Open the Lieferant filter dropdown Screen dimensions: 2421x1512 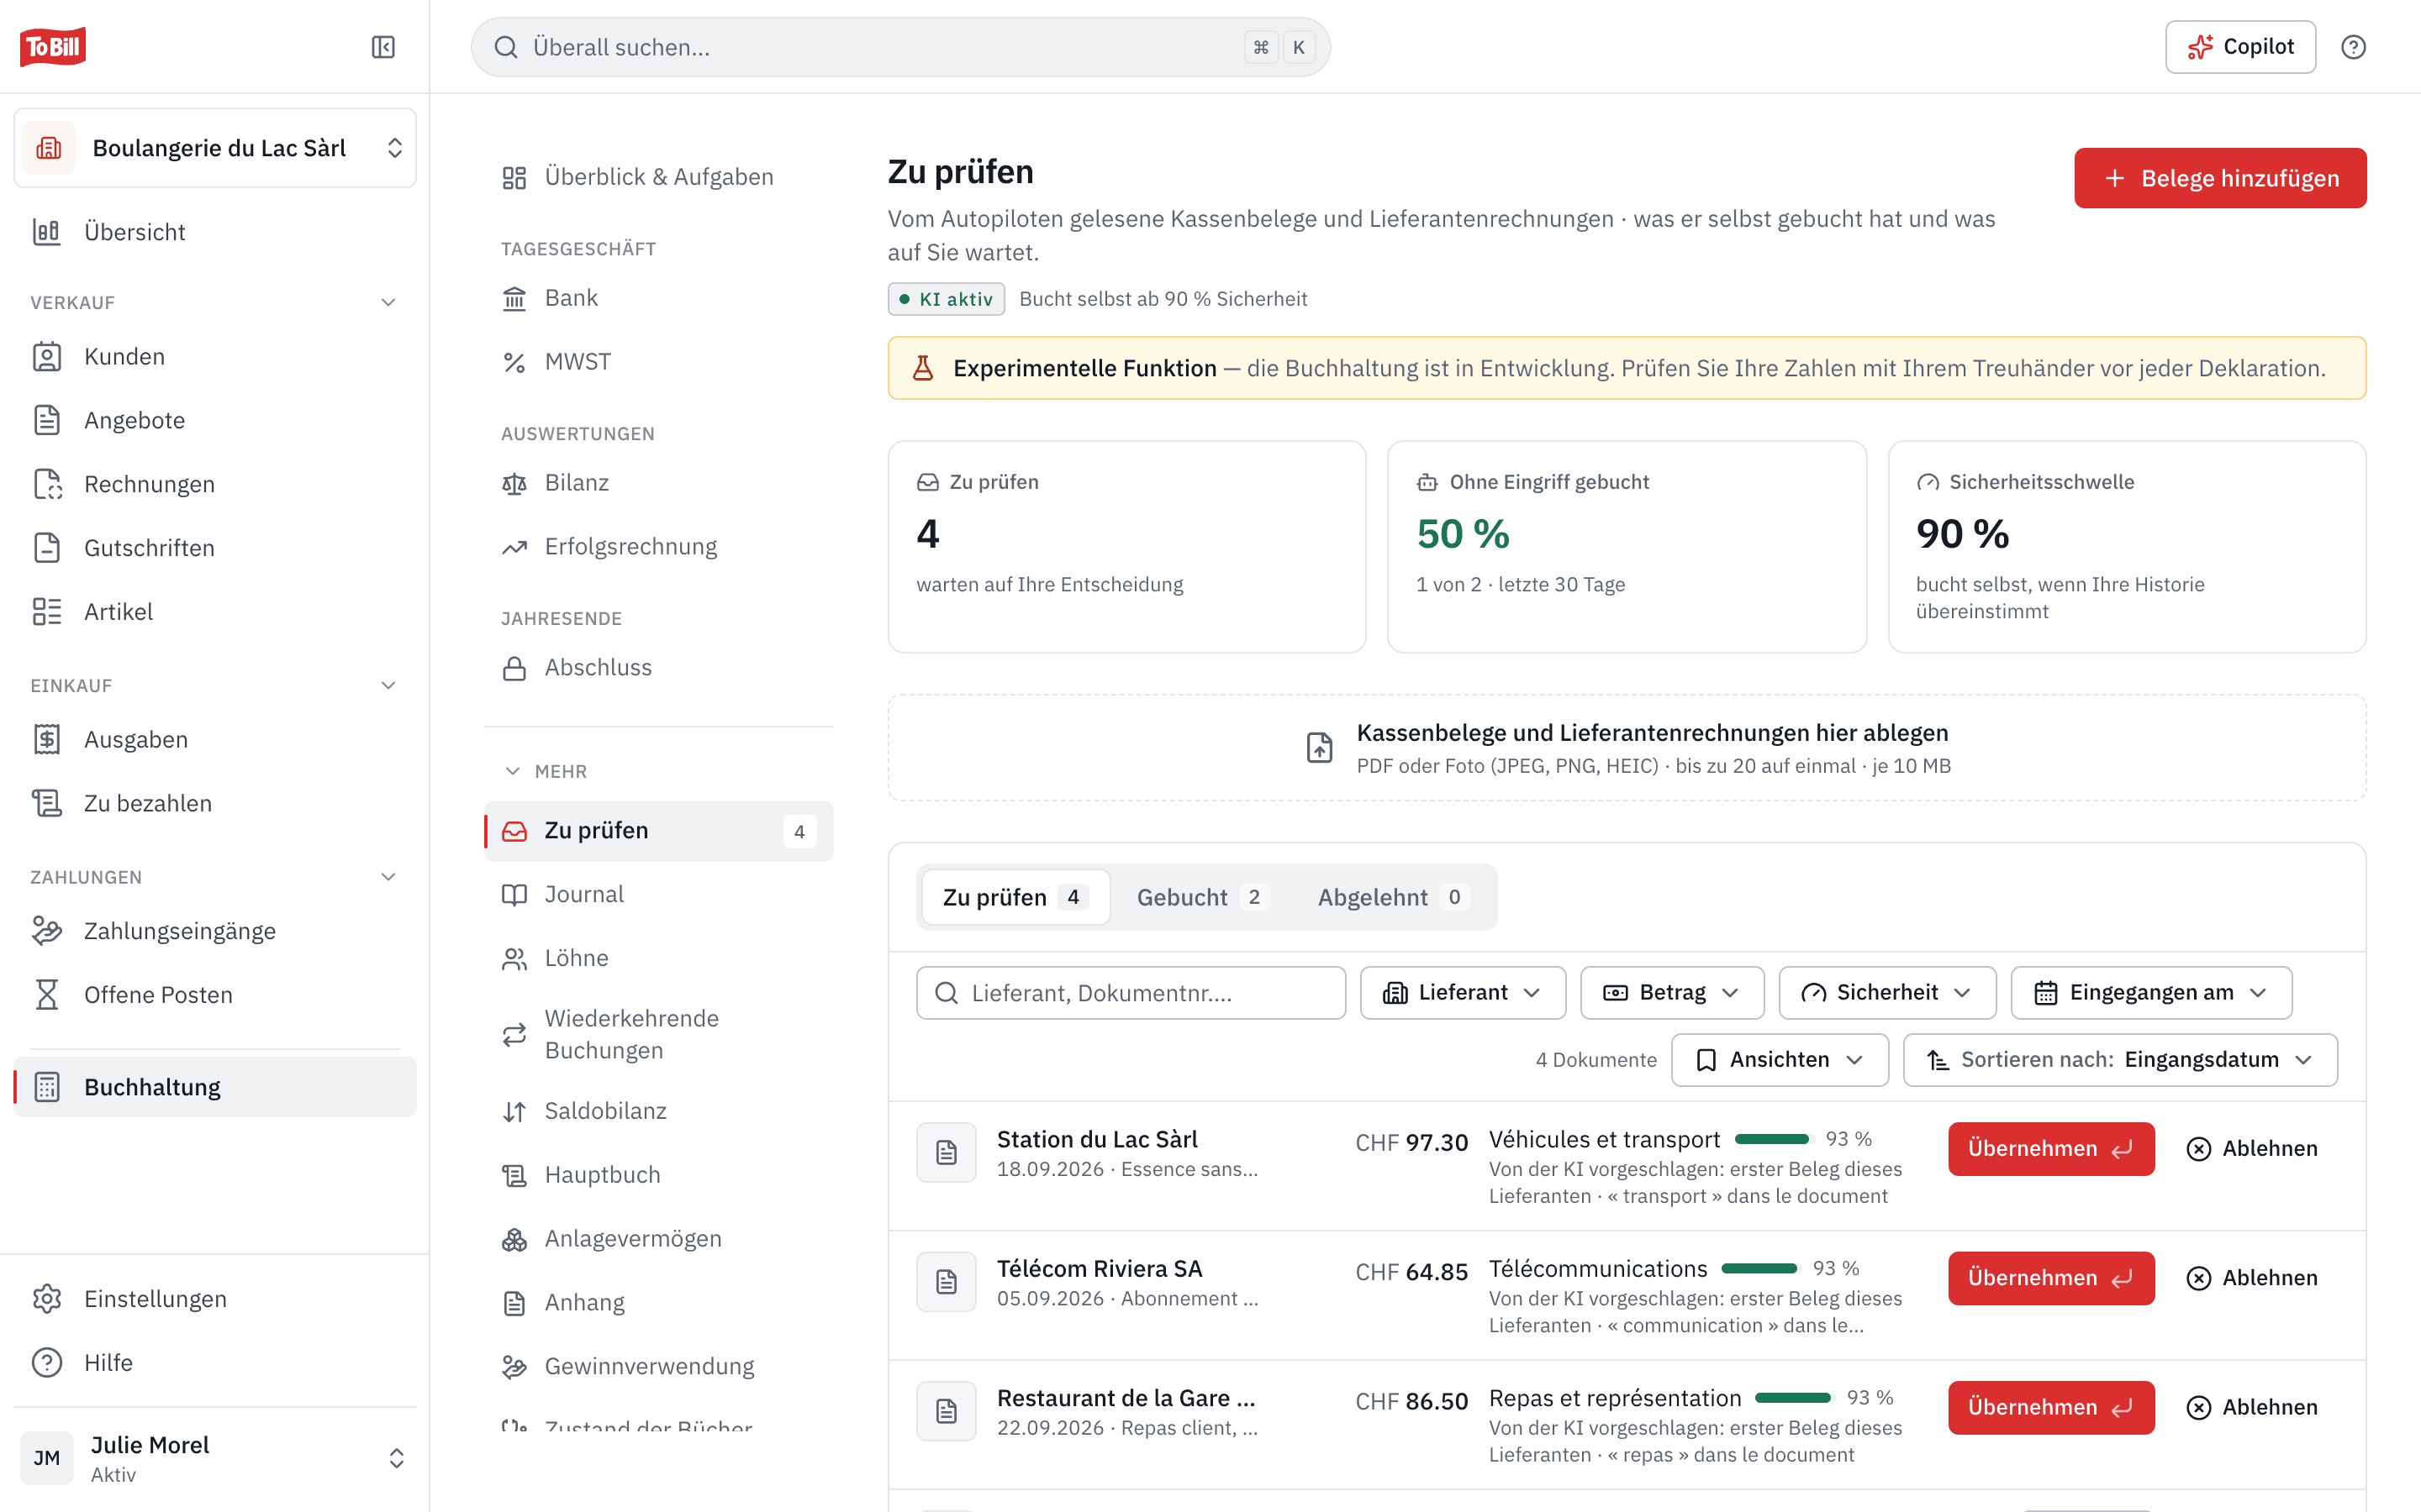point(1463,993)
